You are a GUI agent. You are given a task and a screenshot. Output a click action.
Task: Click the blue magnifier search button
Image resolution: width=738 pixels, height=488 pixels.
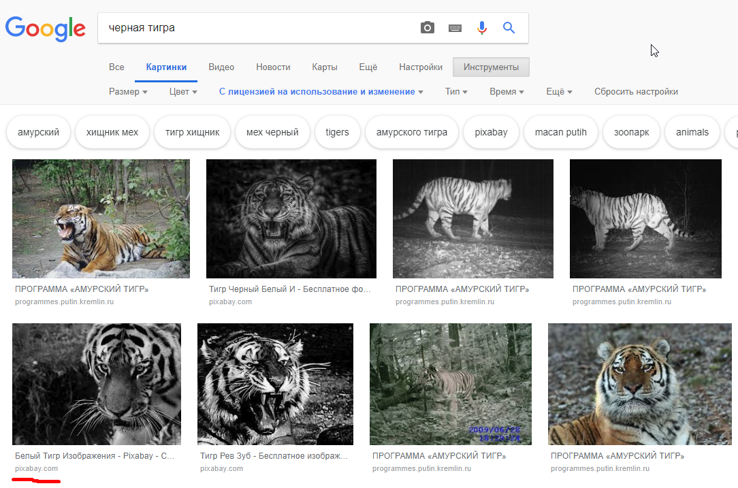(509, 28)
